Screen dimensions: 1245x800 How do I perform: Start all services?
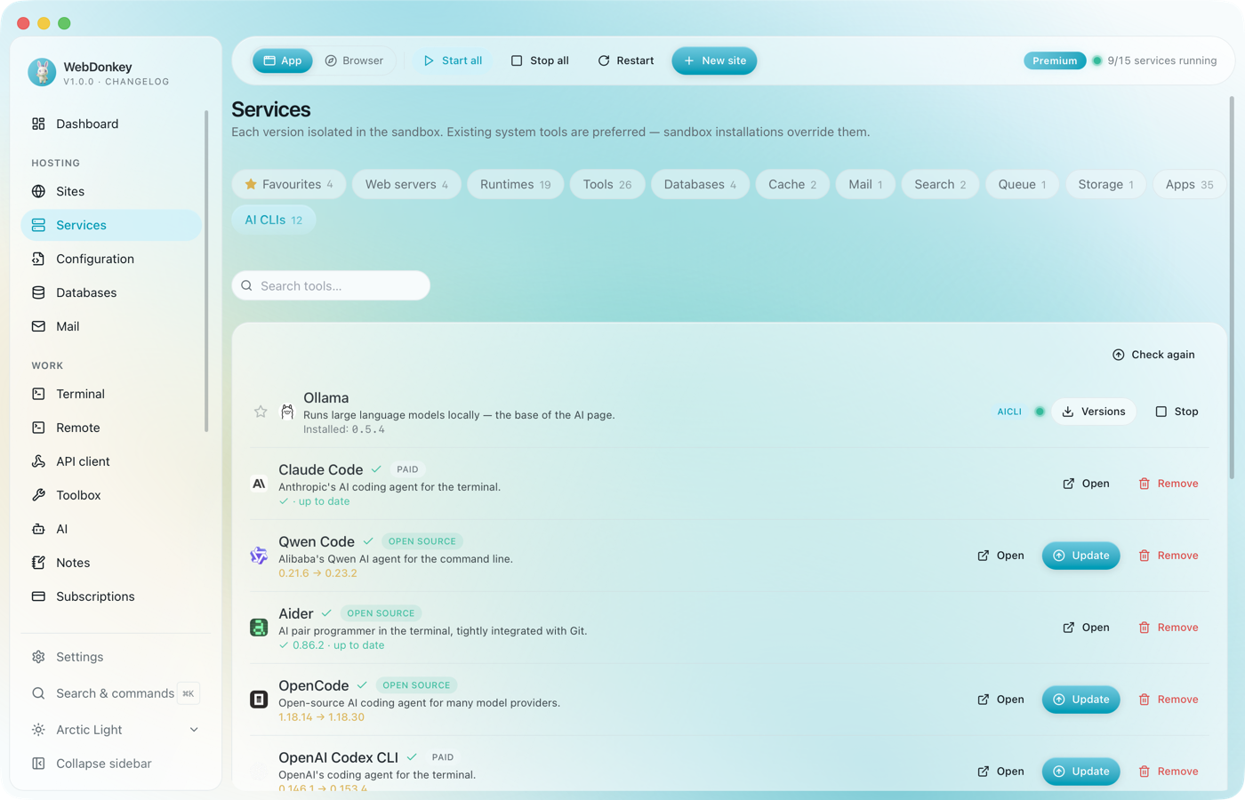[453, 60]
